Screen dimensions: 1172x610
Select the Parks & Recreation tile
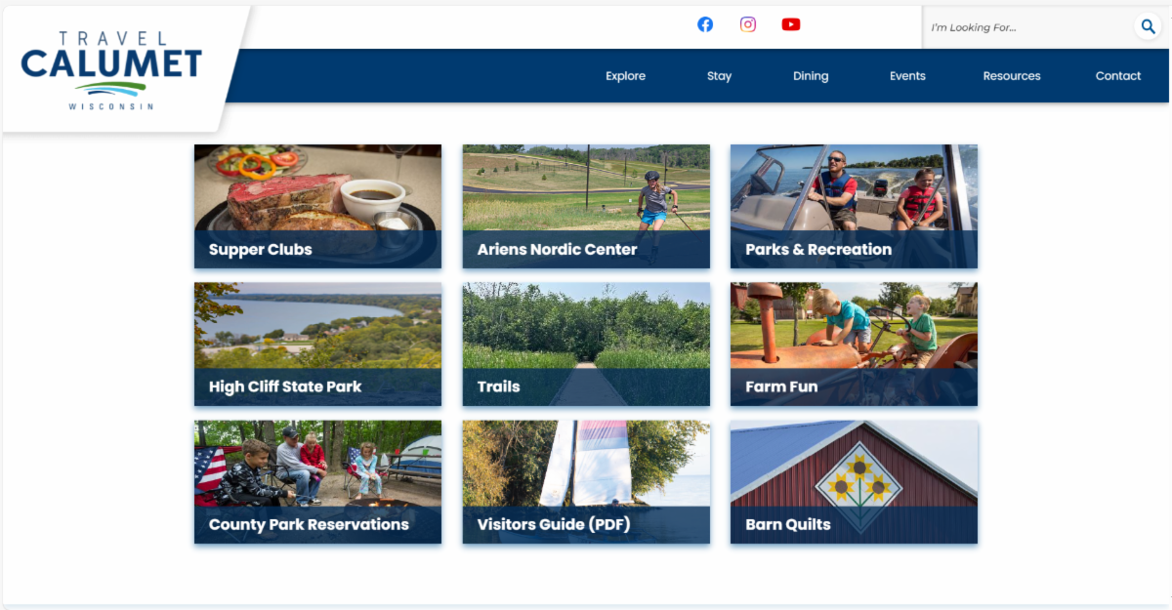pyautogui.click(x=854, y=206)
